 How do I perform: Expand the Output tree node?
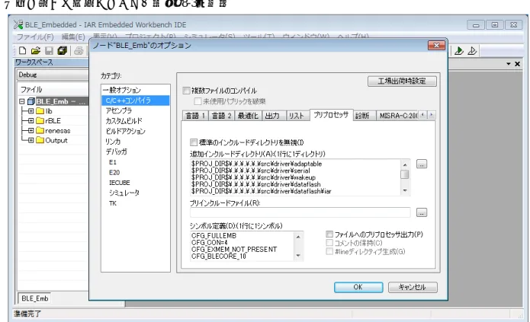pyautogui.click(x=31, y=140)
